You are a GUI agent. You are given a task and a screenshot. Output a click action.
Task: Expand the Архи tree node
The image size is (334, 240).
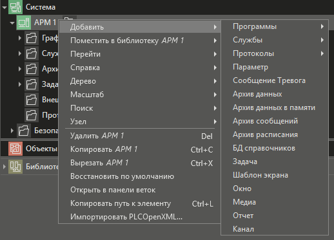click(x=20, y=69)
